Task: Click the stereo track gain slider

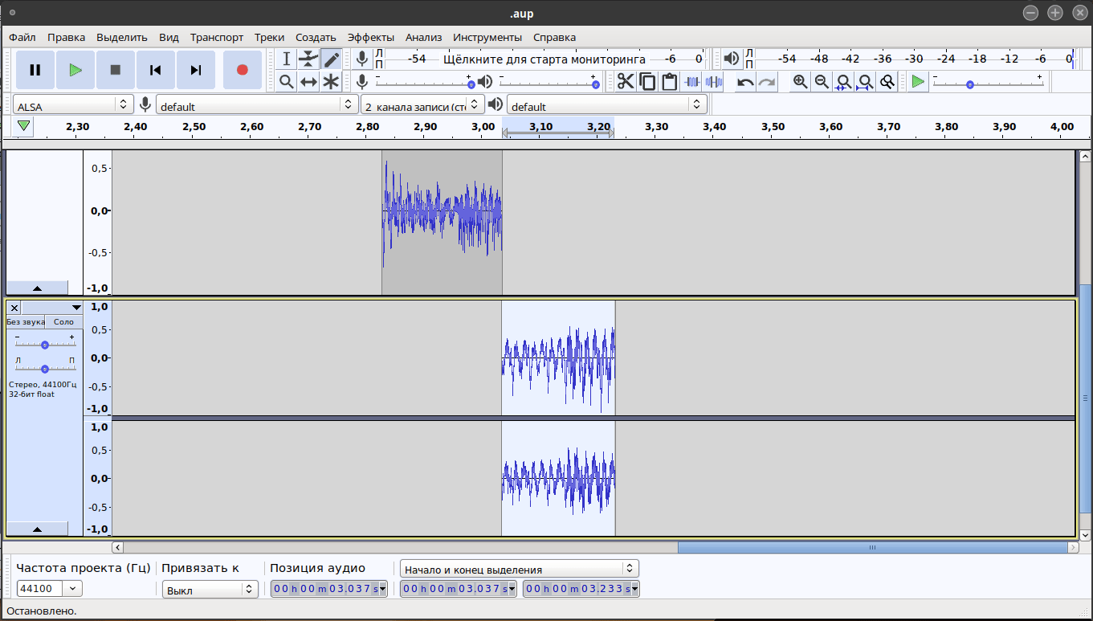Action: 45,345
